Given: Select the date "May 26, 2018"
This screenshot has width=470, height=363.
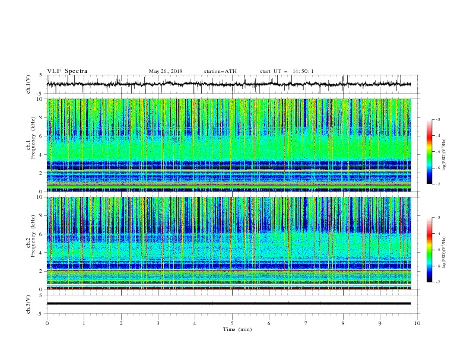Looking at the screenshot, I should 166,71.
